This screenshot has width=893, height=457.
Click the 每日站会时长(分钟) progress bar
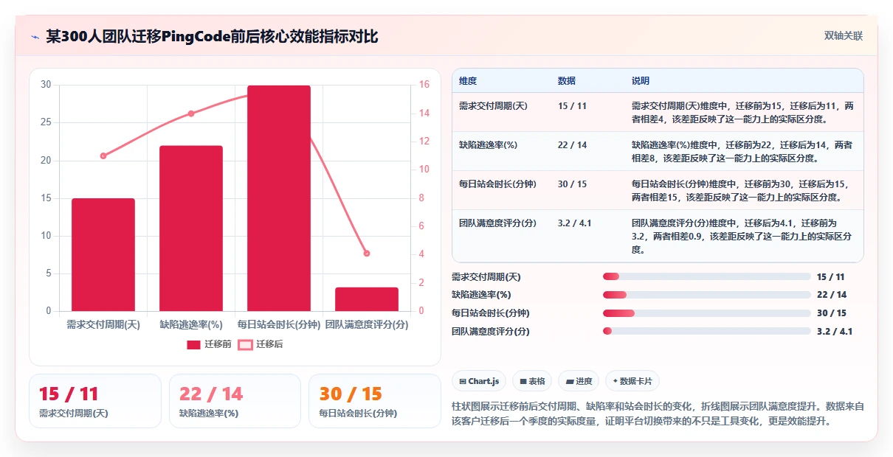pos(707,313)
